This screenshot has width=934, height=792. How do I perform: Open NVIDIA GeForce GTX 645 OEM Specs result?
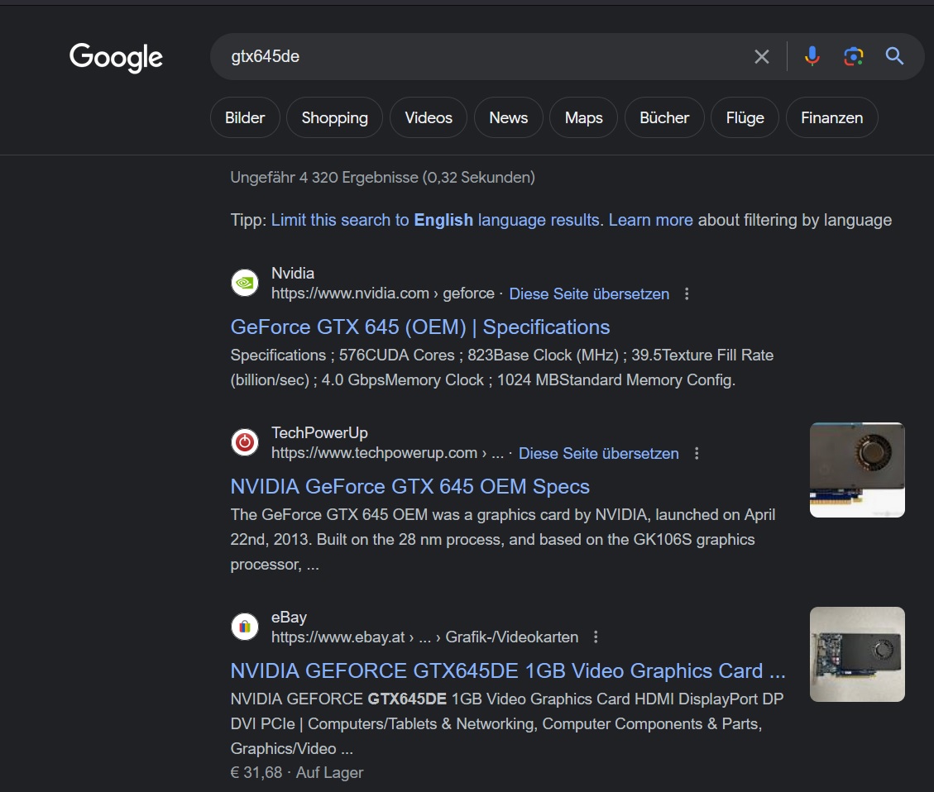pos(410,487)
